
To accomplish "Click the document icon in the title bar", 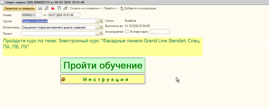I will tap(2, 2).
